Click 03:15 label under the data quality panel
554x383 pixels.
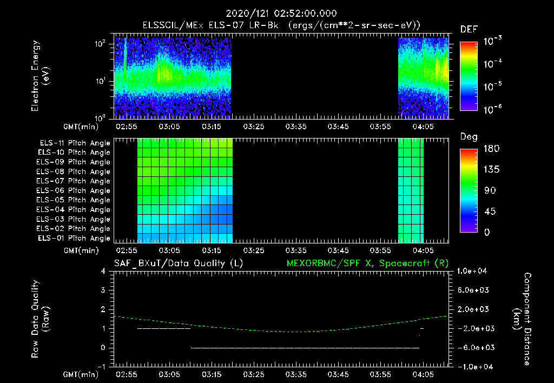tap(212, 374)
